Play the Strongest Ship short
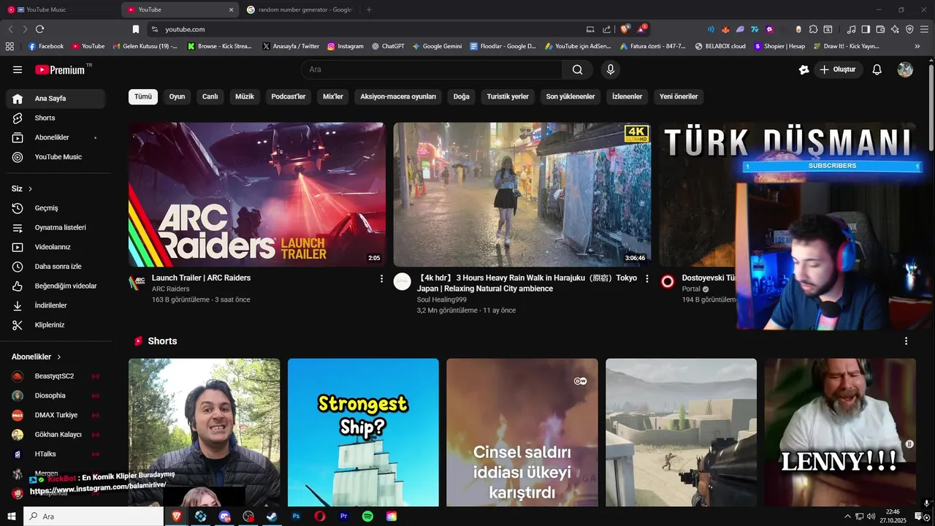 coord(363,432)
